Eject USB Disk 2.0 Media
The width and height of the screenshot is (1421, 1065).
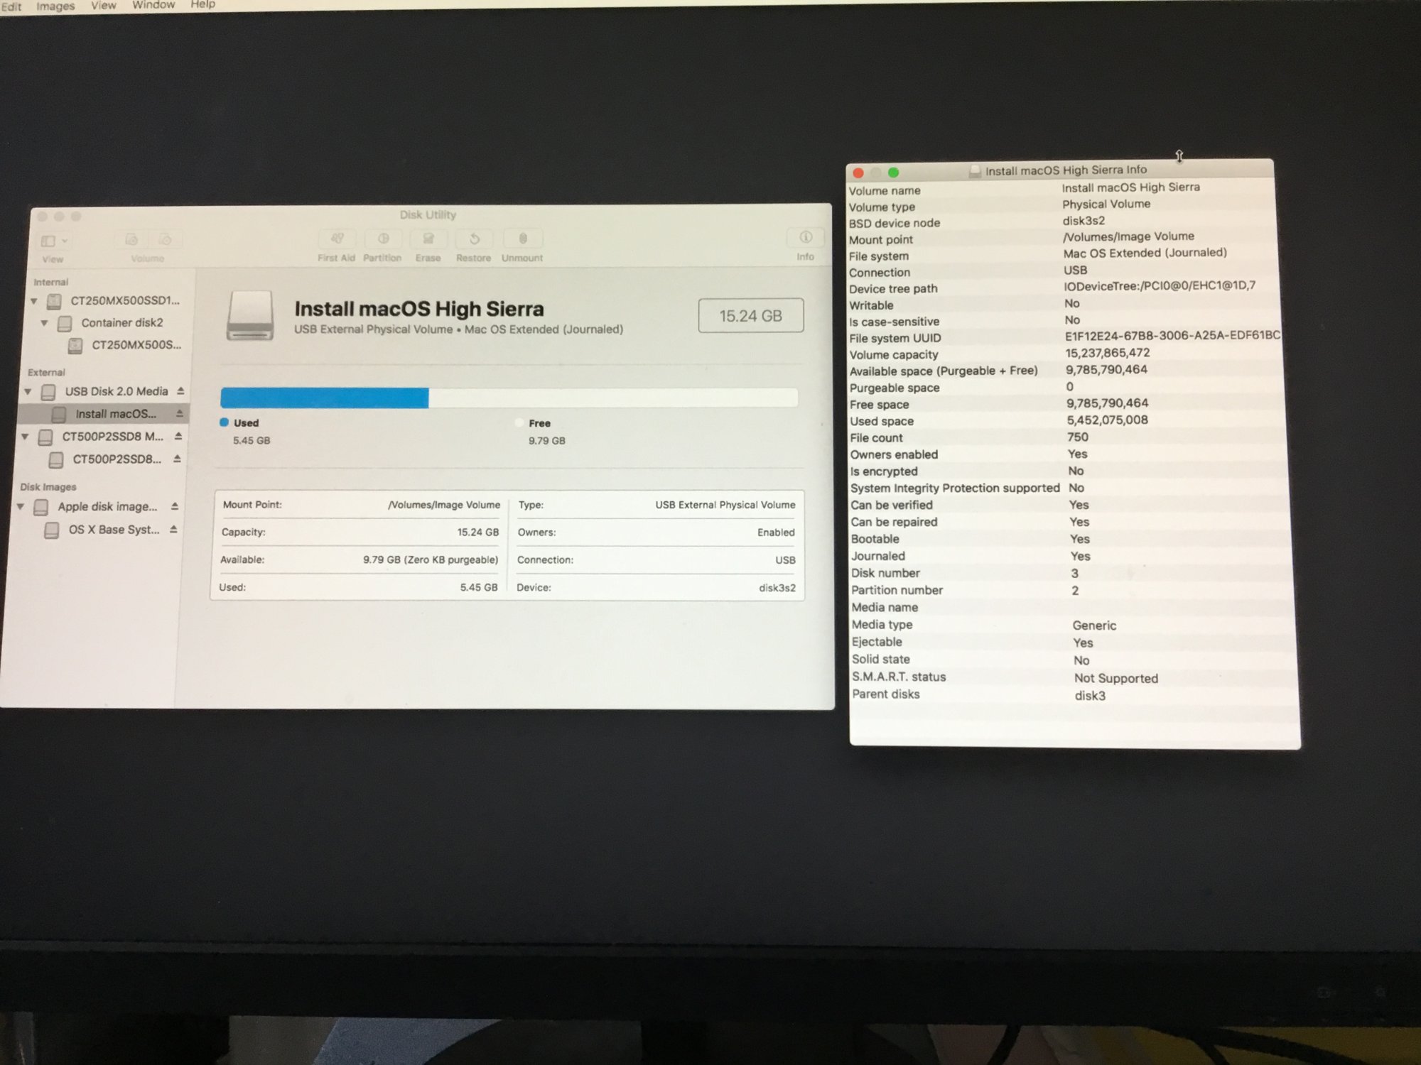(x=180, y=391)
